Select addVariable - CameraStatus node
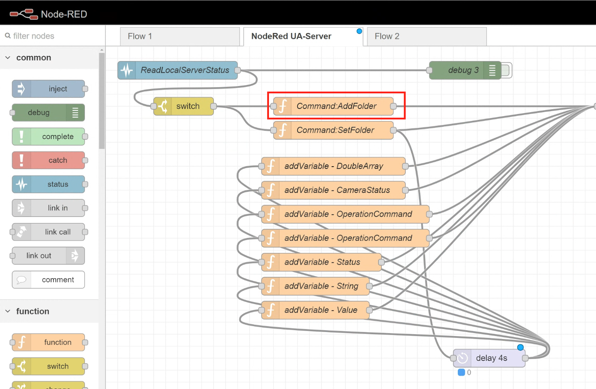This screenshot has height=389, width=596. tap(333, 190)
